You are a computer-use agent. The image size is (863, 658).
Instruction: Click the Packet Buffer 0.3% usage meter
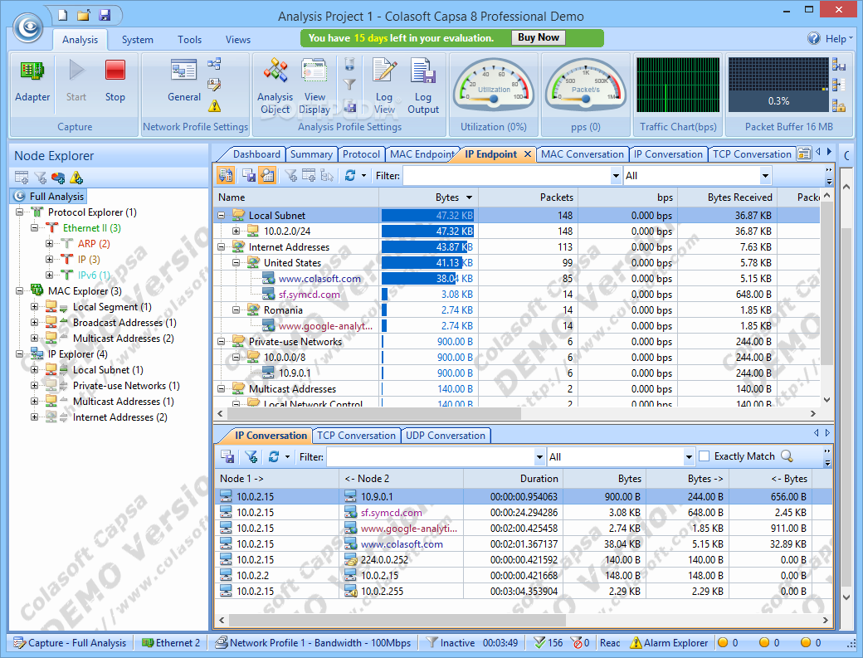(x=778, y=85)
